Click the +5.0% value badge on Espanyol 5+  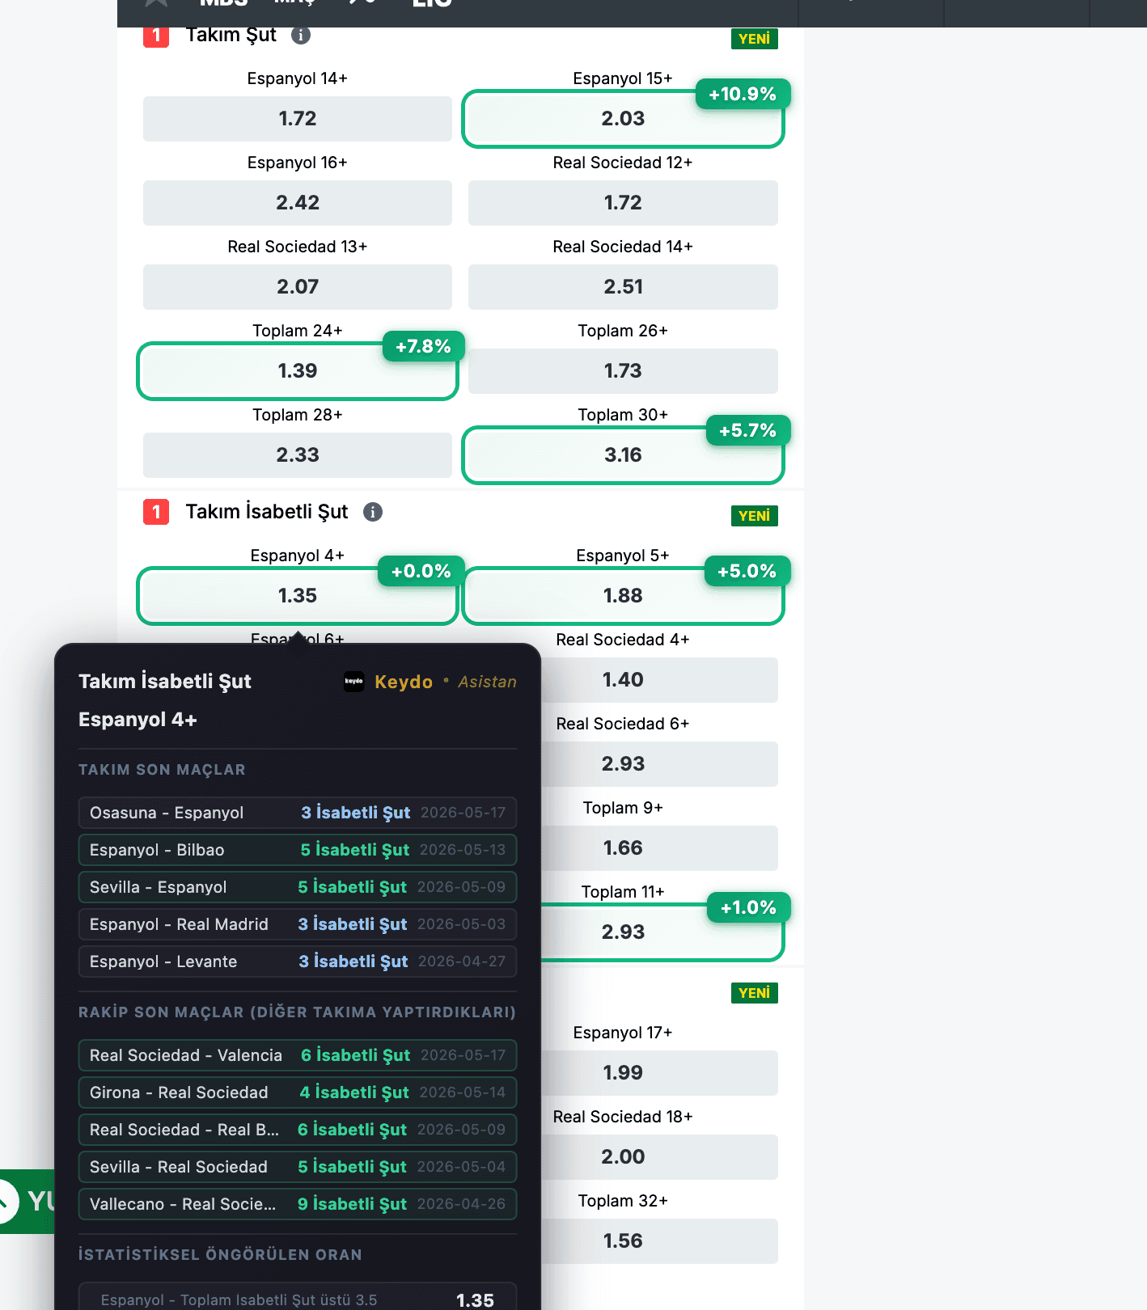[x=747, y=572]
